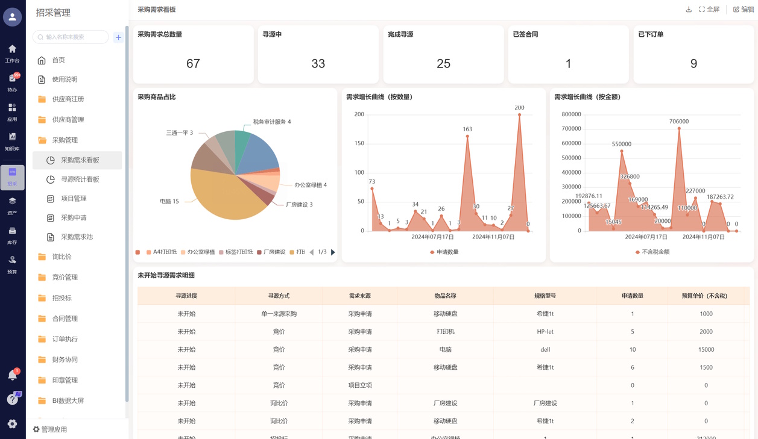The width and height of the screenshot is (758, 439).
Task: Toggle the A4打印纸 legend item in the pie chart
Action: tap(161, 252)
